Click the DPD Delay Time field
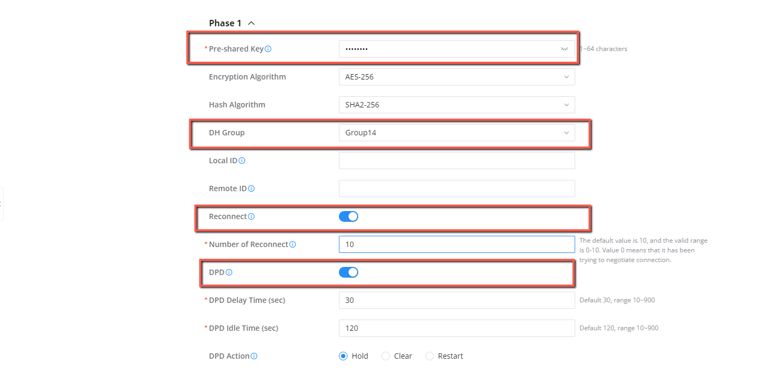761x370 pixels. (x=457, y=300)
